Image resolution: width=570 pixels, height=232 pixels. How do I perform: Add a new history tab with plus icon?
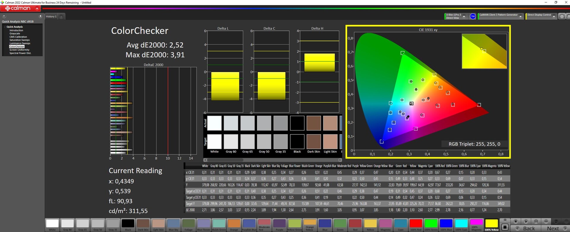coord(61,17)
